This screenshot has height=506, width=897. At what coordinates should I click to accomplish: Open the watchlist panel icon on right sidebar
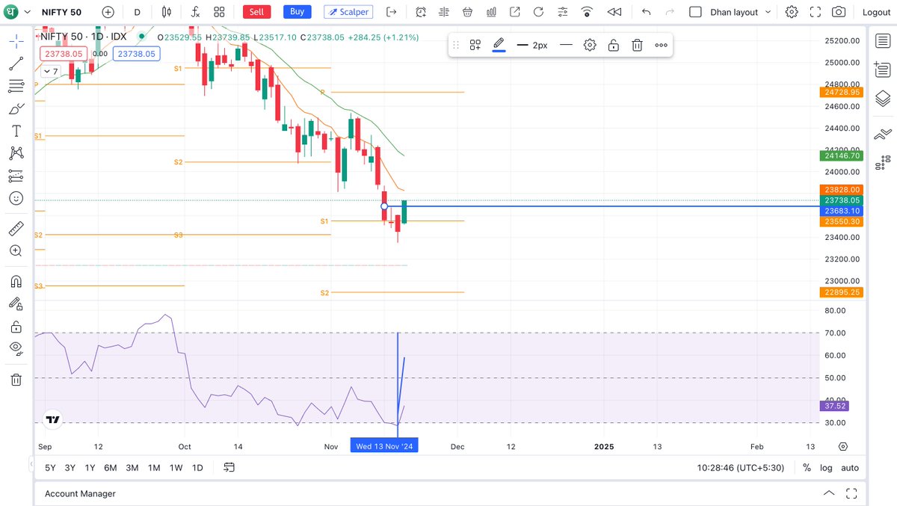882,40
